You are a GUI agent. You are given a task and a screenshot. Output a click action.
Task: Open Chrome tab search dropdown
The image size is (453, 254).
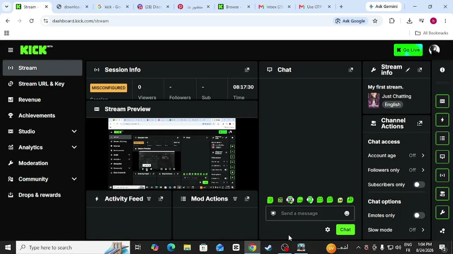6,7
